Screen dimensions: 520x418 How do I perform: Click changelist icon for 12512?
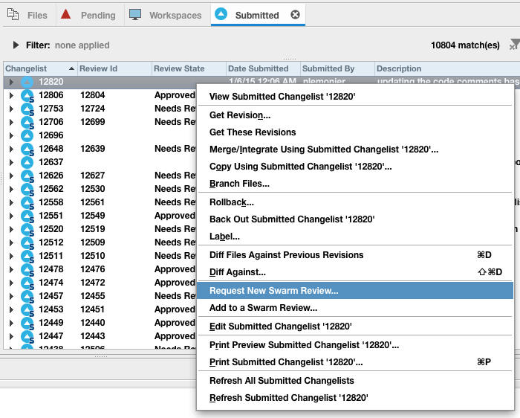[27, 242]
